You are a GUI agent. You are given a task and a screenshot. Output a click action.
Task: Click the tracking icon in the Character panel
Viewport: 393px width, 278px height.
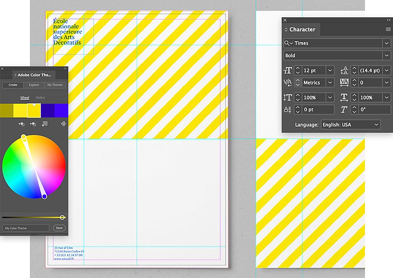344,82
